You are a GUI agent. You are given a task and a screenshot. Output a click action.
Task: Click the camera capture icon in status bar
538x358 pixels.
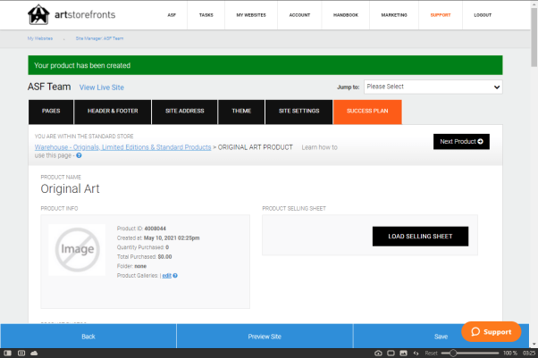click(378, 353)
